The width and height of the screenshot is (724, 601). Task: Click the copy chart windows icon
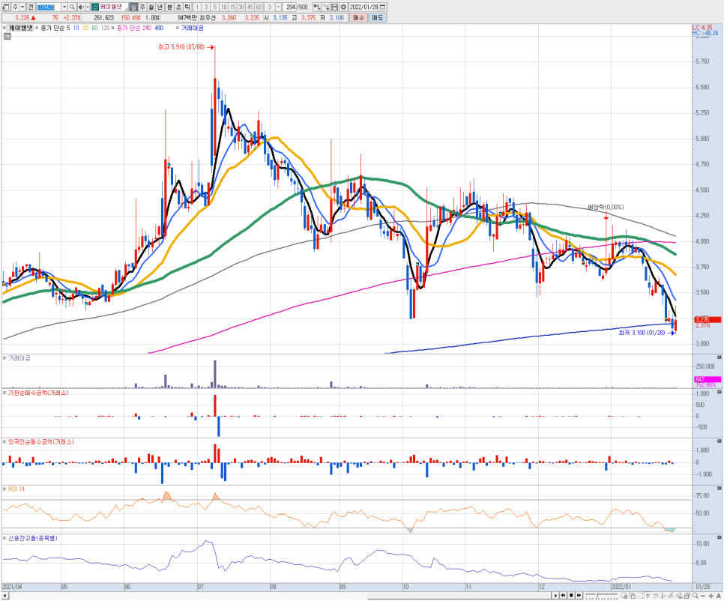click(x=632, y=596)
